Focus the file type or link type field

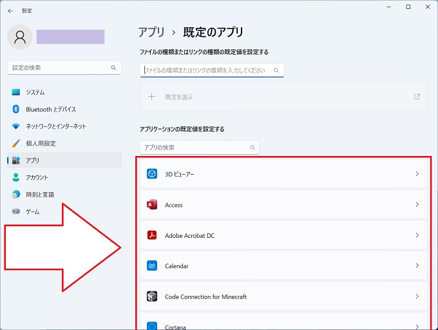[x=212, y=70]
